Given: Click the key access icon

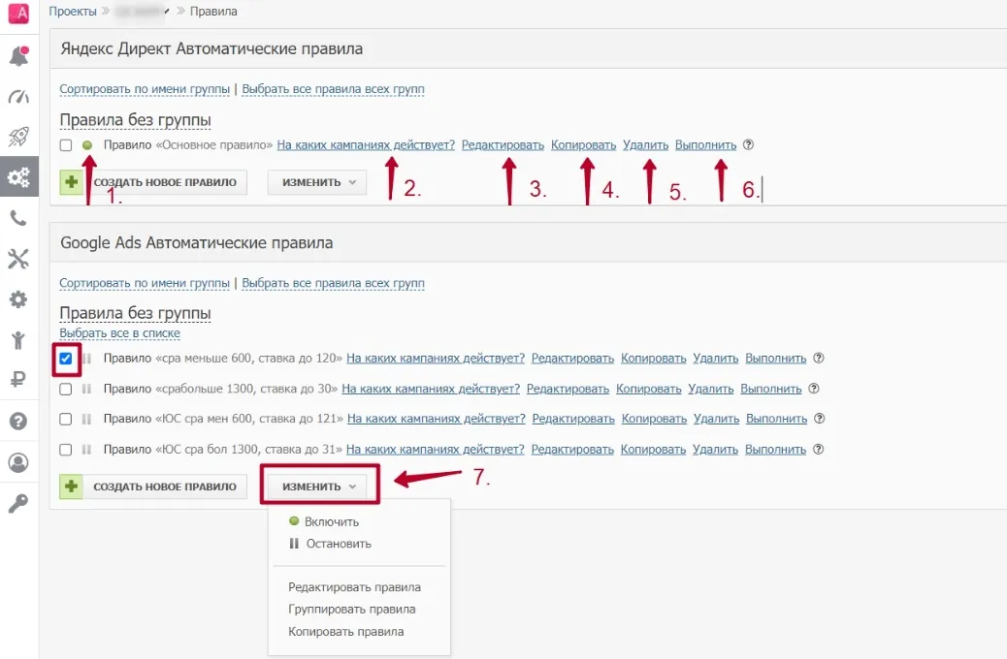Looking at the screenshot, I should [x=18, y=503].
